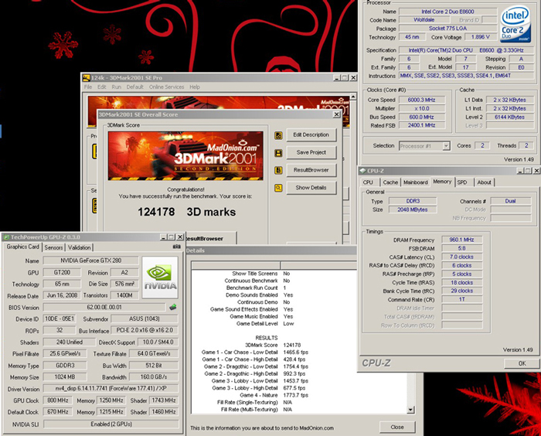541x436 pixels.
Task: Click the Game Detail Level Low row
Action: (265, 323)
